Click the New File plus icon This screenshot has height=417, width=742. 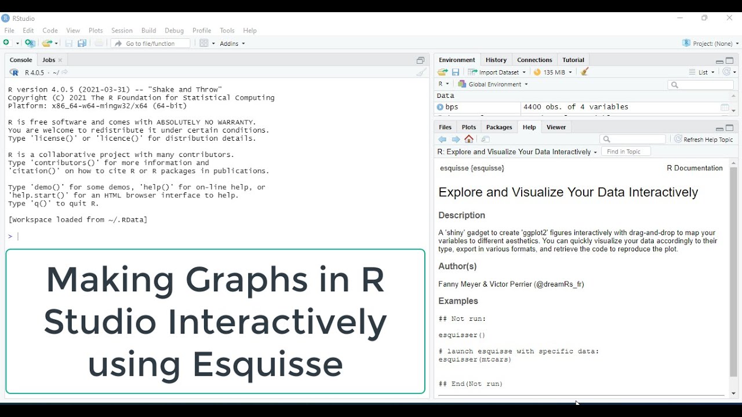(7, 43)
